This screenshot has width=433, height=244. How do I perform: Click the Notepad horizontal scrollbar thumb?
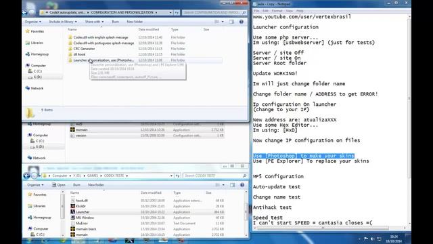323,228
